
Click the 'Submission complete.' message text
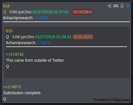(x=22, y=93)
